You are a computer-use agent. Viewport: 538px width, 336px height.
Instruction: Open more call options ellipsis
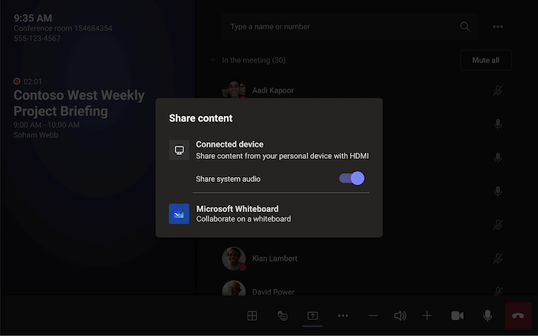tap(343, 315)
